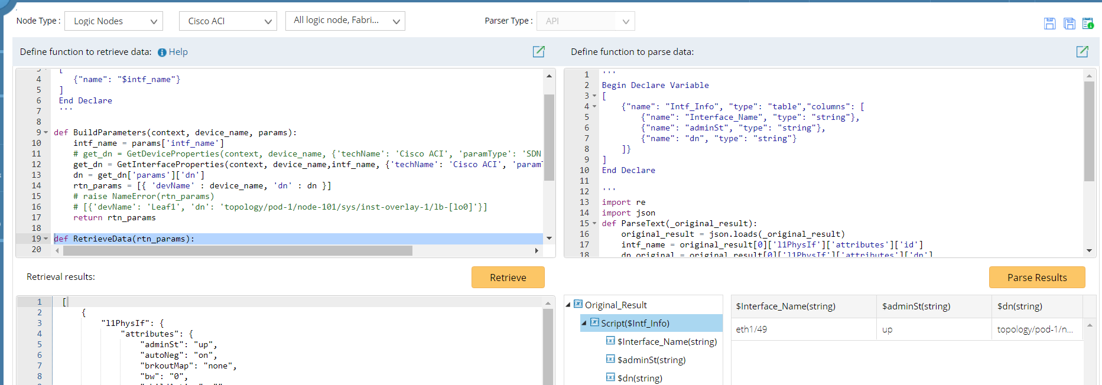Fold the BuildParameters function at line 9

click(x=46, y=132)
